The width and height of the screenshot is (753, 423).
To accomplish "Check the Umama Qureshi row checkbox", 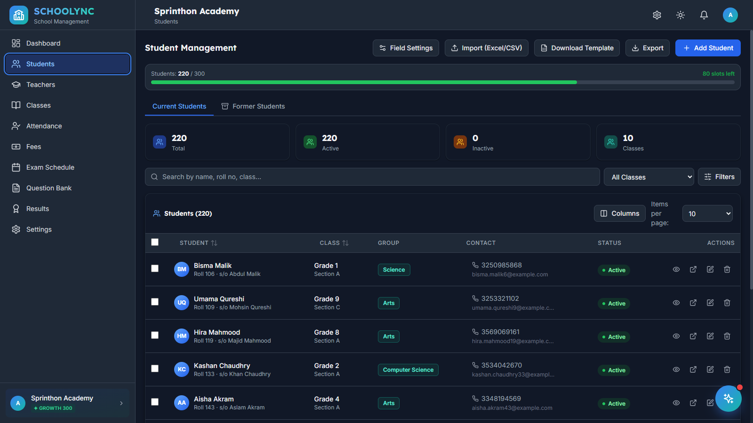I will 155,302.
